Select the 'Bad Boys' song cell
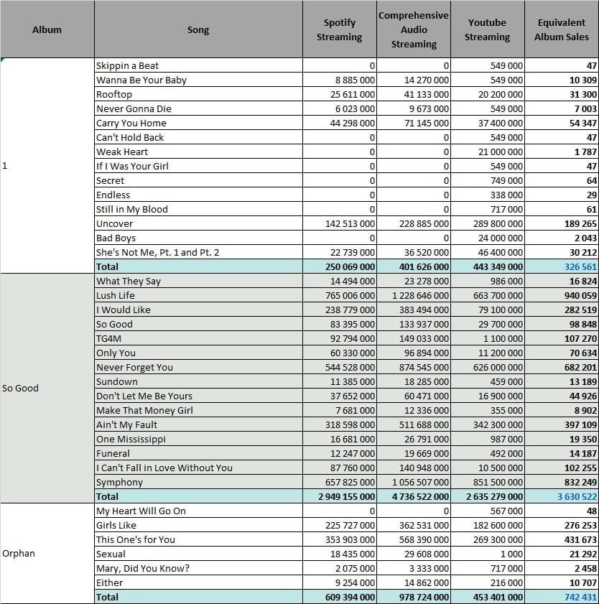Viewport: 599px width, 604px height. 198,238
